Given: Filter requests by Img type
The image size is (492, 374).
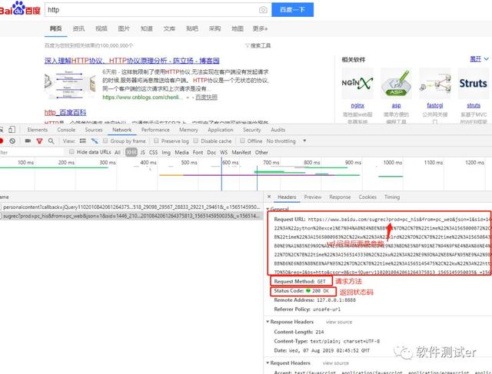Looking at the screenshot, I should 166,152.
